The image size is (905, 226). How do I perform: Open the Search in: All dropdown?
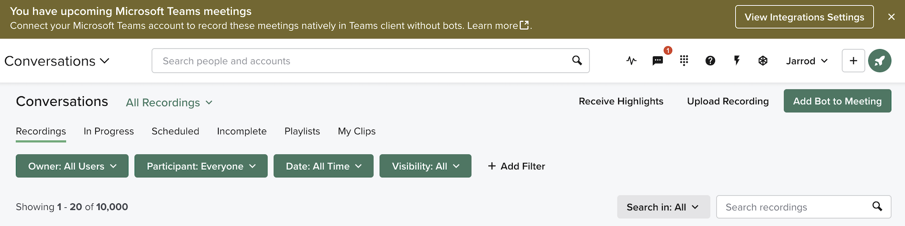point(664,207)
